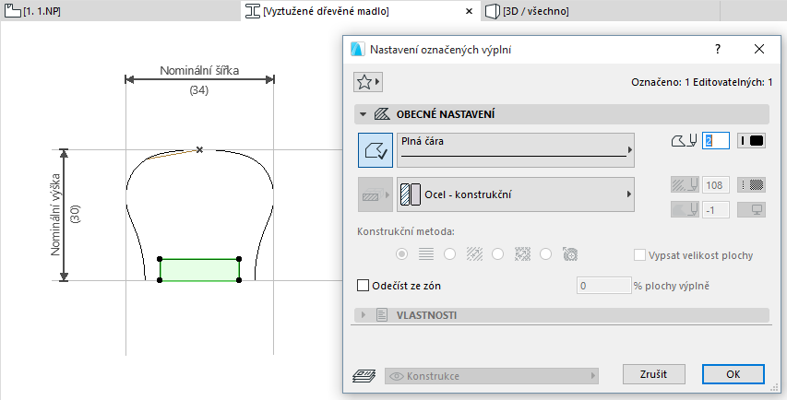This screenshot has width=787, height=400.
Task: Click the fill foreground pen icon
Action: 684,185
